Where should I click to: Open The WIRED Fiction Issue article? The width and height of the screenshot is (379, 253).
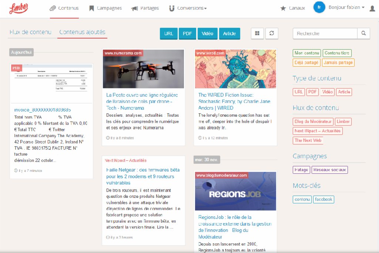pyautogui.click(x=234, y=101)
